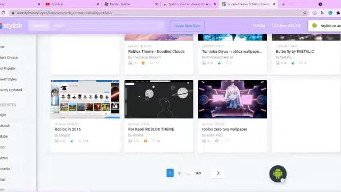Open the For Kaori ROBLOX THEME title
341x192 pixels.
(x=151, y=129)
